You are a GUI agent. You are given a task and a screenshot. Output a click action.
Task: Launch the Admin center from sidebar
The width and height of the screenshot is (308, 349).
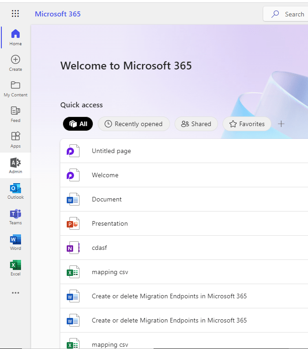pyautogui.click(x=16, y=165)
